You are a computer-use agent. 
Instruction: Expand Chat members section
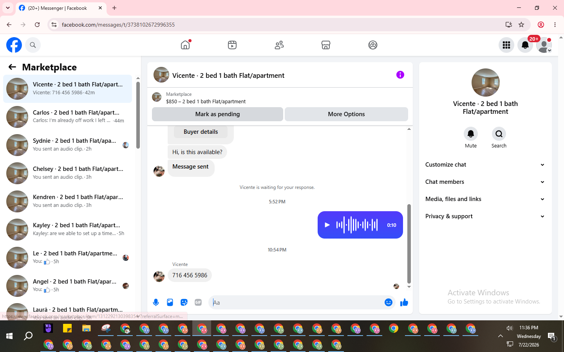pyautogui.click(x=485, y=182)
